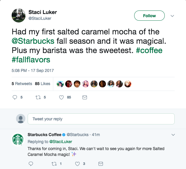Click envelope icon under main tweet
Screen dimensions: 186x169
click(x=85, y=98)
